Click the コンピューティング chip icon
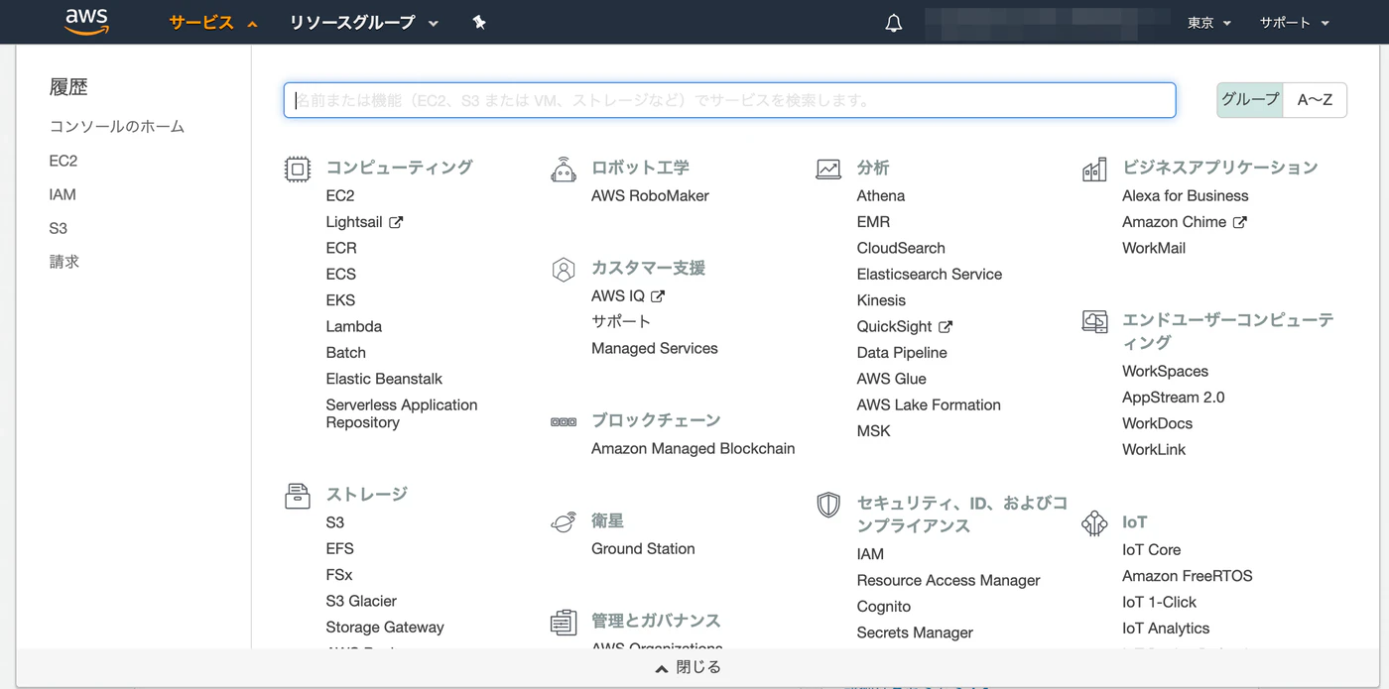 point(298,170)
